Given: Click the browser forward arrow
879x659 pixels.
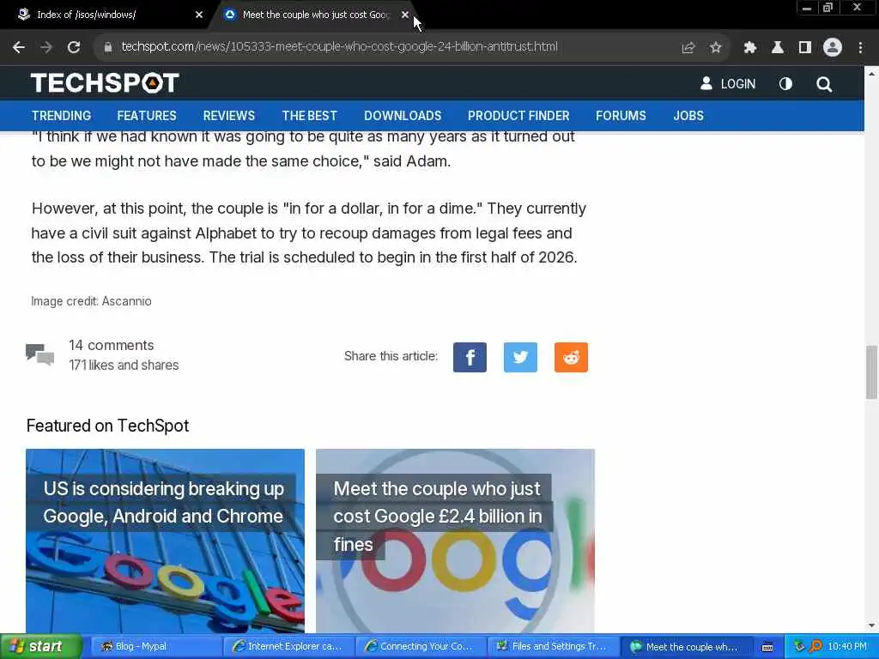Looking at the screenshot, I should [46, 47].
